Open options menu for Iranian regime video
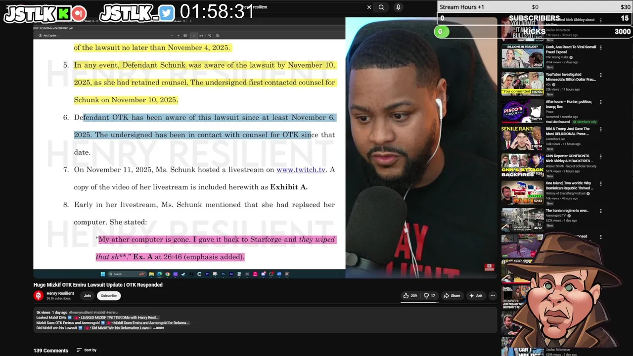The image size is (633, 356). (x=601, y=211)
